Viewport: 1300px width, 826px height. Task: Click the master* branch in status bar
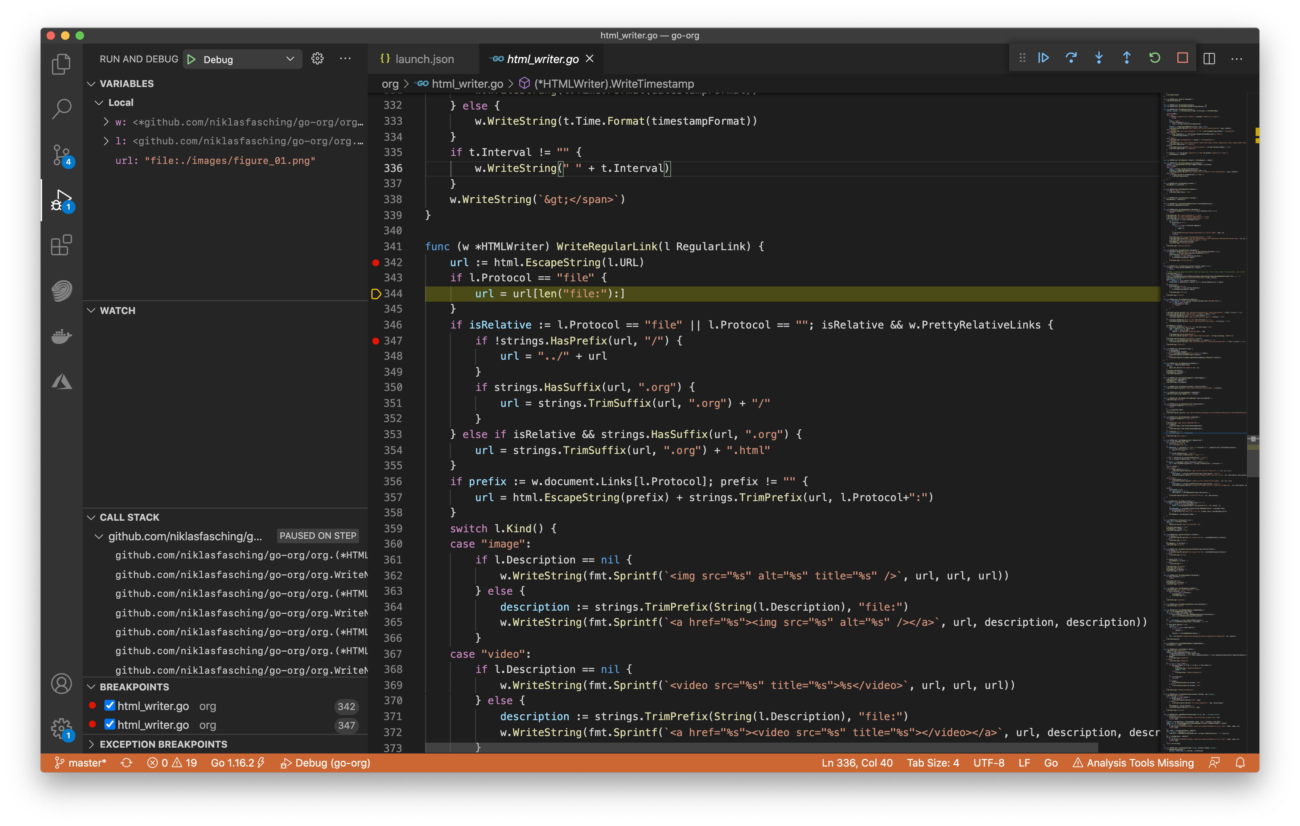coord(81,763)
